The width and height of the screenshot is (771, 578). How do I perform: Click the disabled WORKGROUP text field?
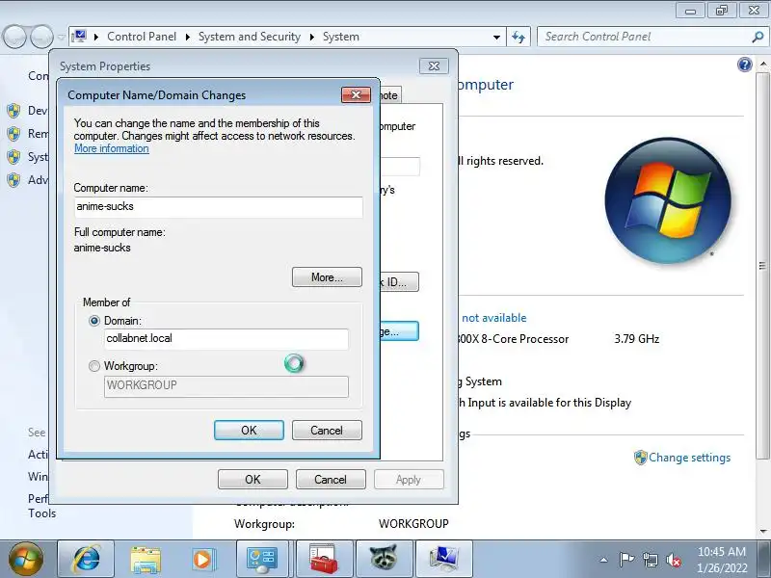tap(226, 386)
